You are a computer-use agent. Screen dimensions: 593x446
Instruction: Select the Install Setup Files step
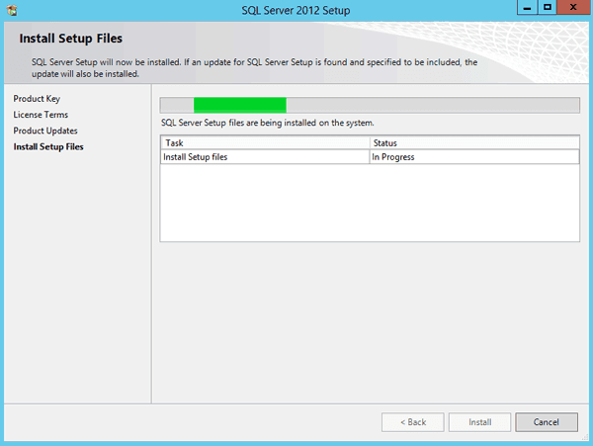[x=48, y=146]
